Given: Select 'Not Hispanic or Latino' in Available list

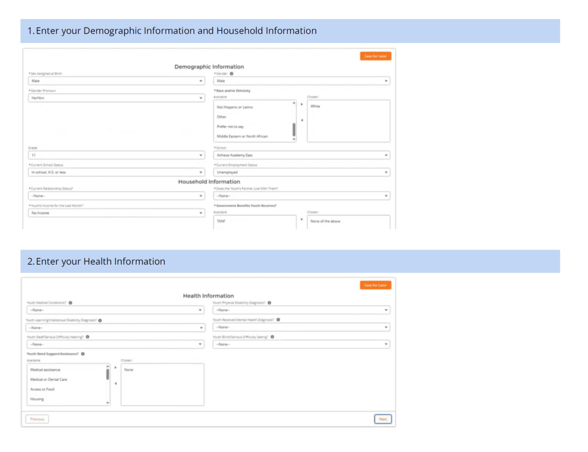Looking at the screenshot, I should tap(235, 107).
